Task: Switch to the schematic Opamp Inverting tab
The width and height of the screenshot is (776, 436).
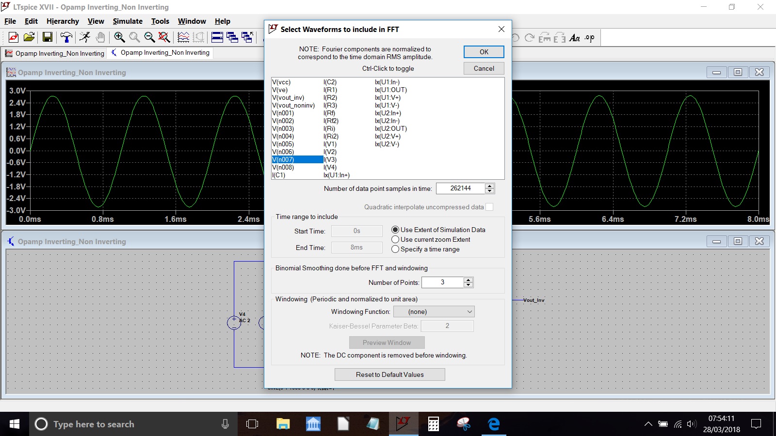Action: [x=161, y=53]
